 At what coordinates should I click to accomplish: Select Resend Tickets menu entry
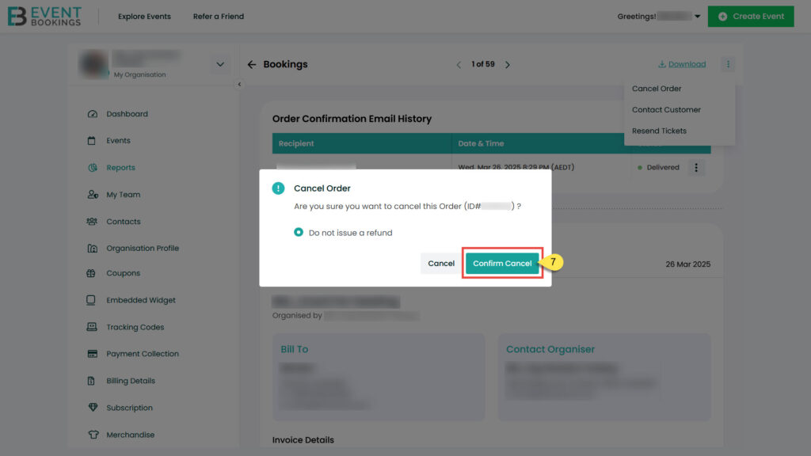(659, 131)
